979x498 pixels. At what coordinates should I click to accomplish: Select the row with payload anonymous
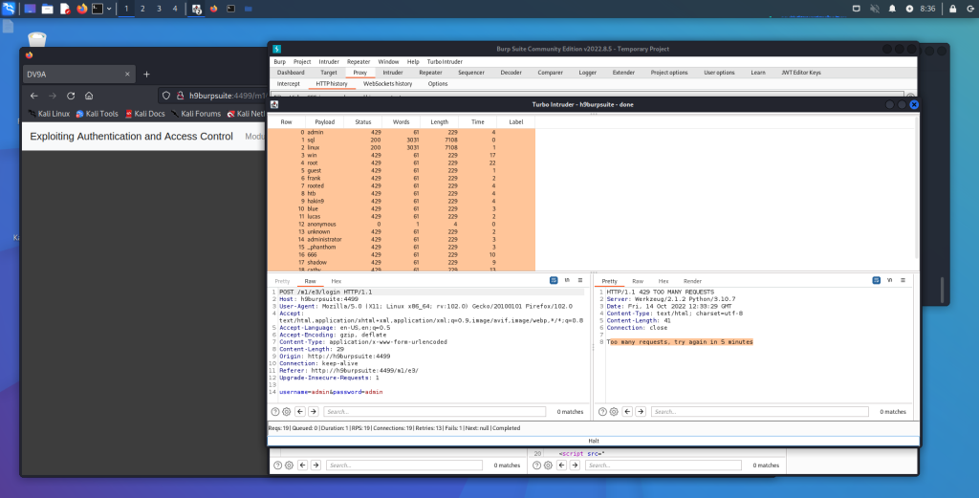pos(402,224)
